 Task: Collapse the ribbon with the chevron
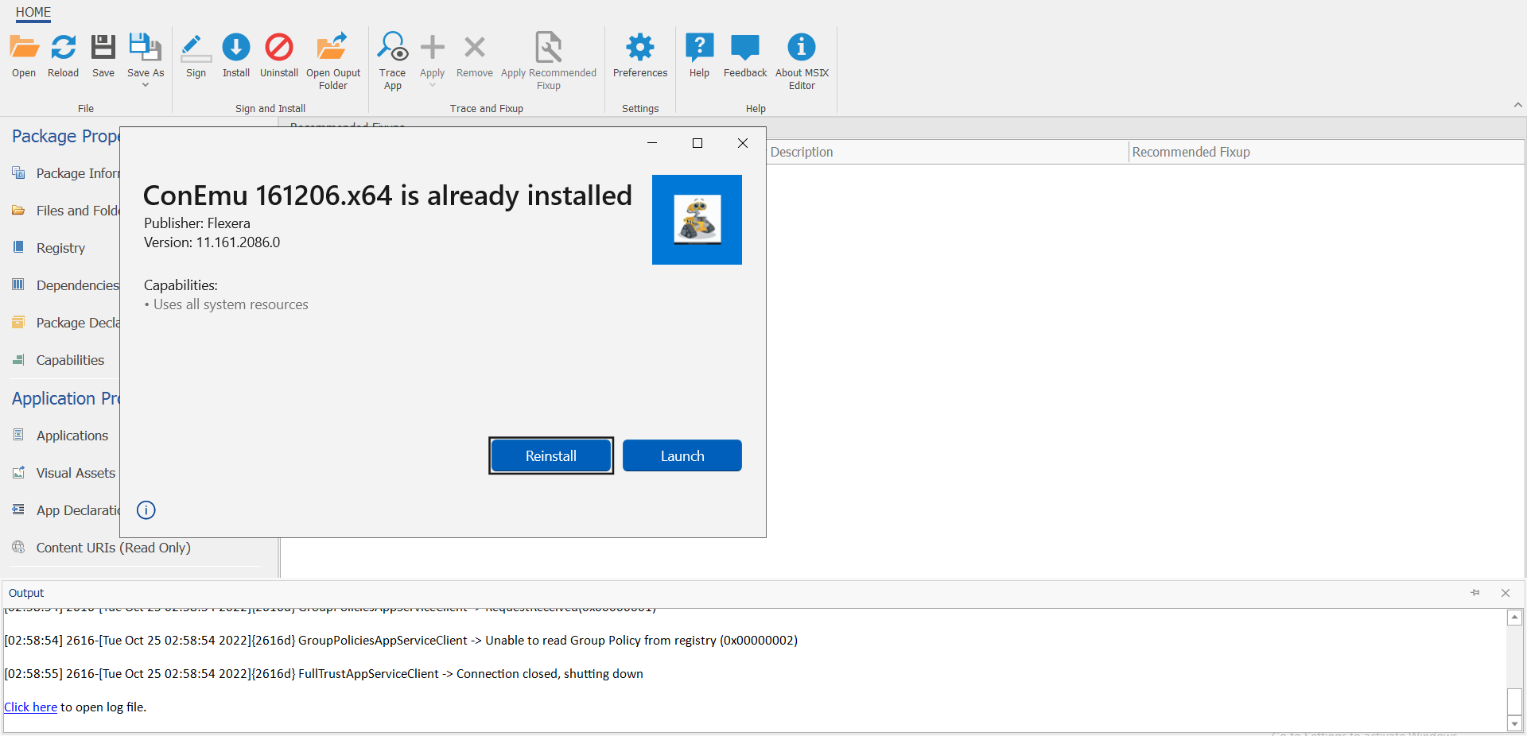(1517, 105)
